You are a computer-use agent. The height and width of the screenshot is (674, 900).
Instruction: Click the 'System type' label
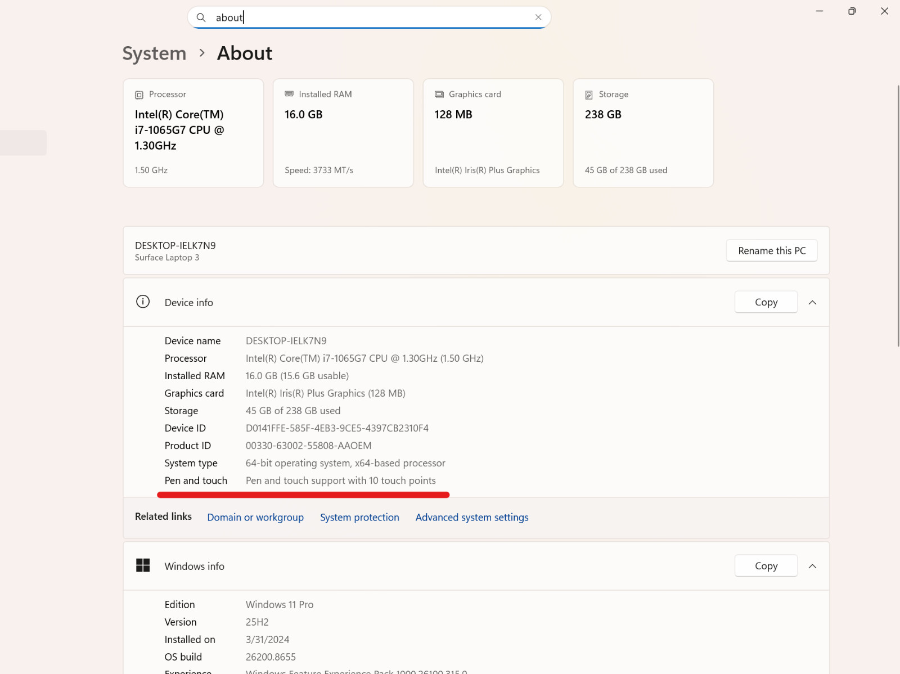191,463
